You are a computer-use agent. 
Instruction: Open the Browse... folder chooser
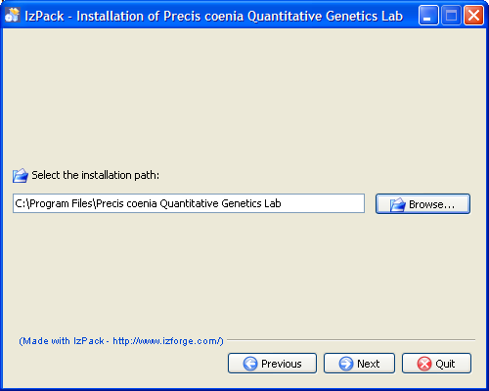pyautogui.click(x=422, y=204)
